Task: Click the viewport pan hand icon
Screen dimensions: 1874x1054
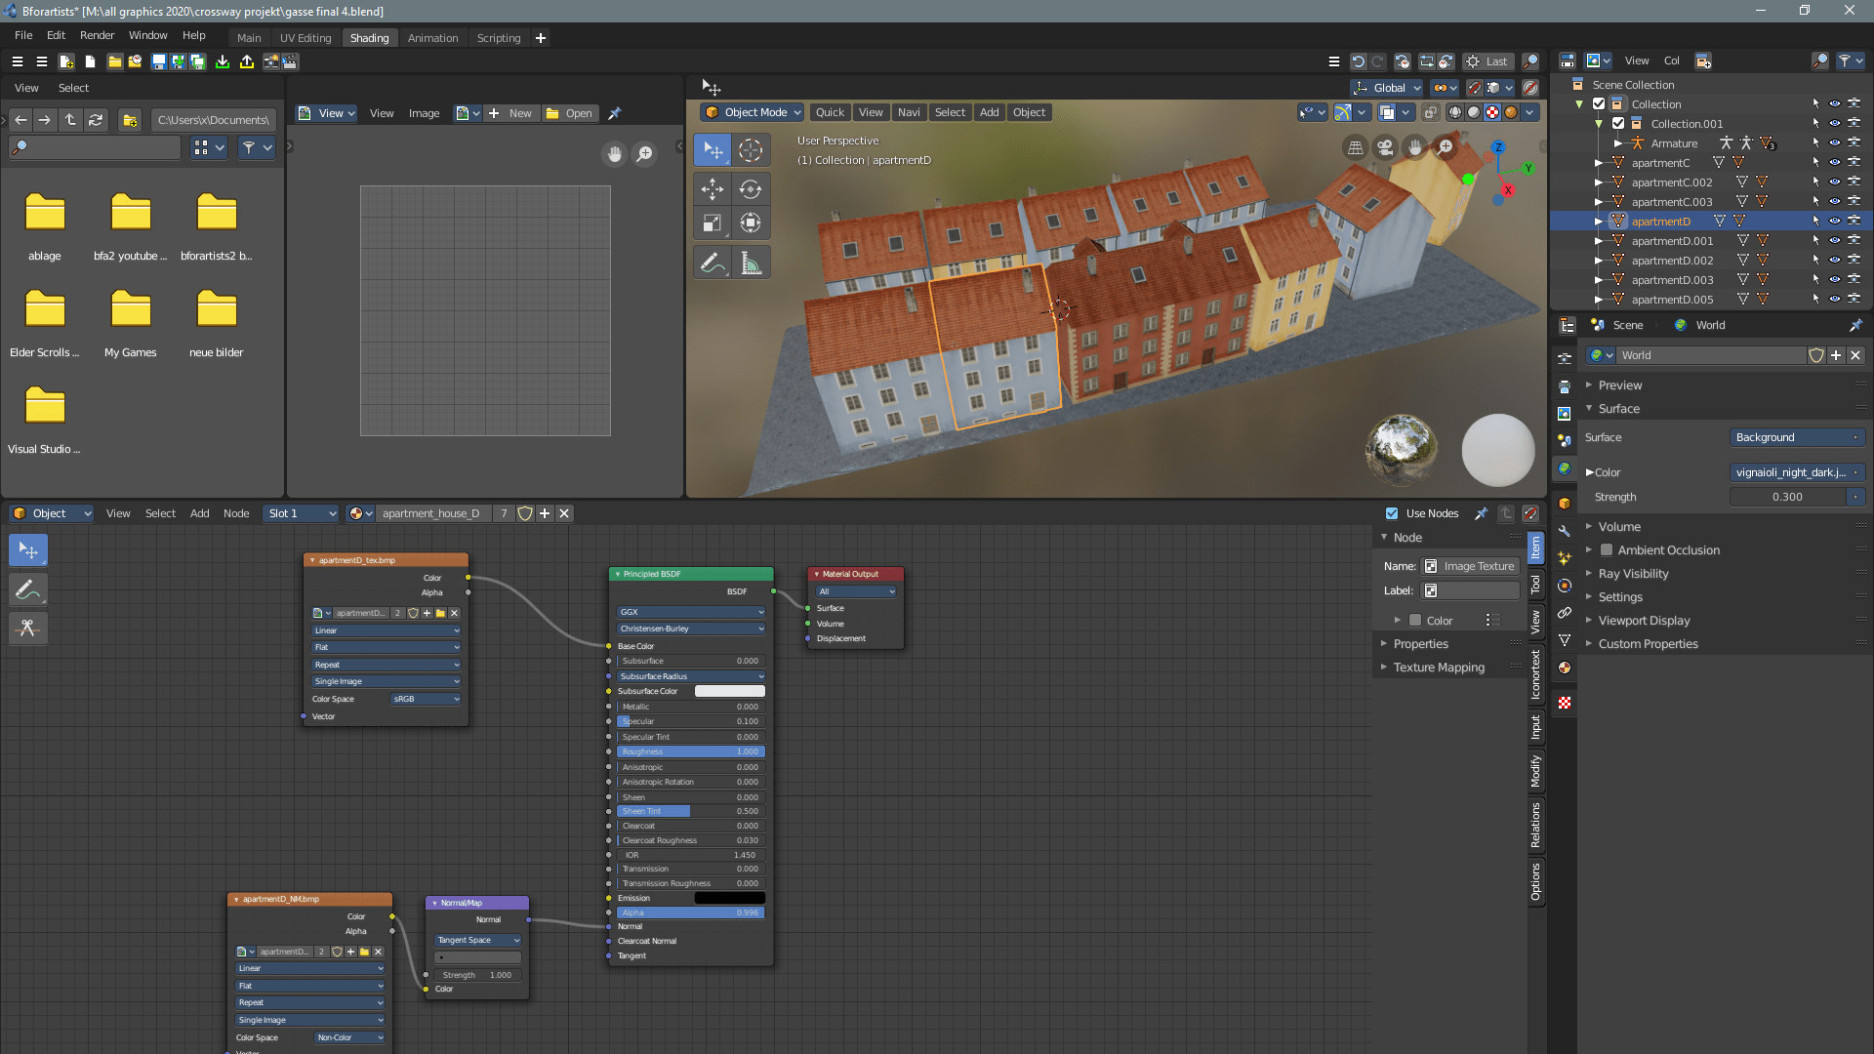Action: [x=1414, y=147]
